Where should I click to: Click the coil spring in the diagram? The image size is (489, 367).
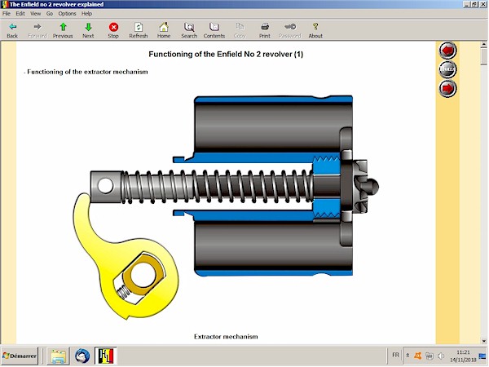[217, 187]
